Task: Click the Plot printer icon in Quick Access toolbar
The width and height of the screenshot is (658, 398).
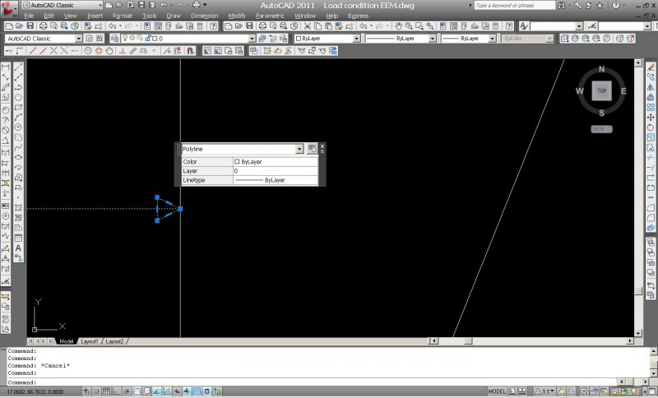Action: 196,5
